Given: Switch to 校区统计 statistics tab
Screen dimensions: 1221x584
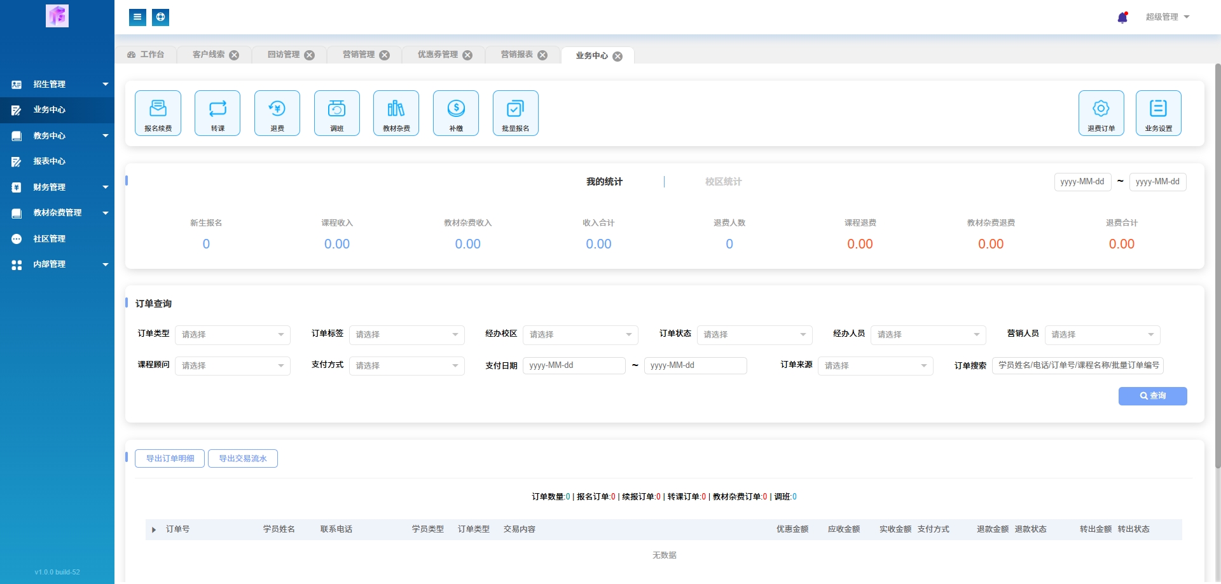Looking at the screenshot, I should [723, 182].
